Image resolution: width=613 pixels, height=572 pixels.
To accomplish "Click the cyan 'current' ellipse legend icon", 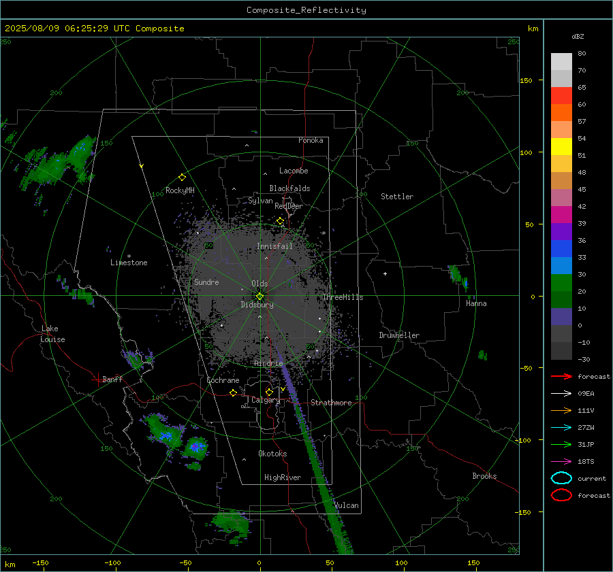I will click(561, 478).
